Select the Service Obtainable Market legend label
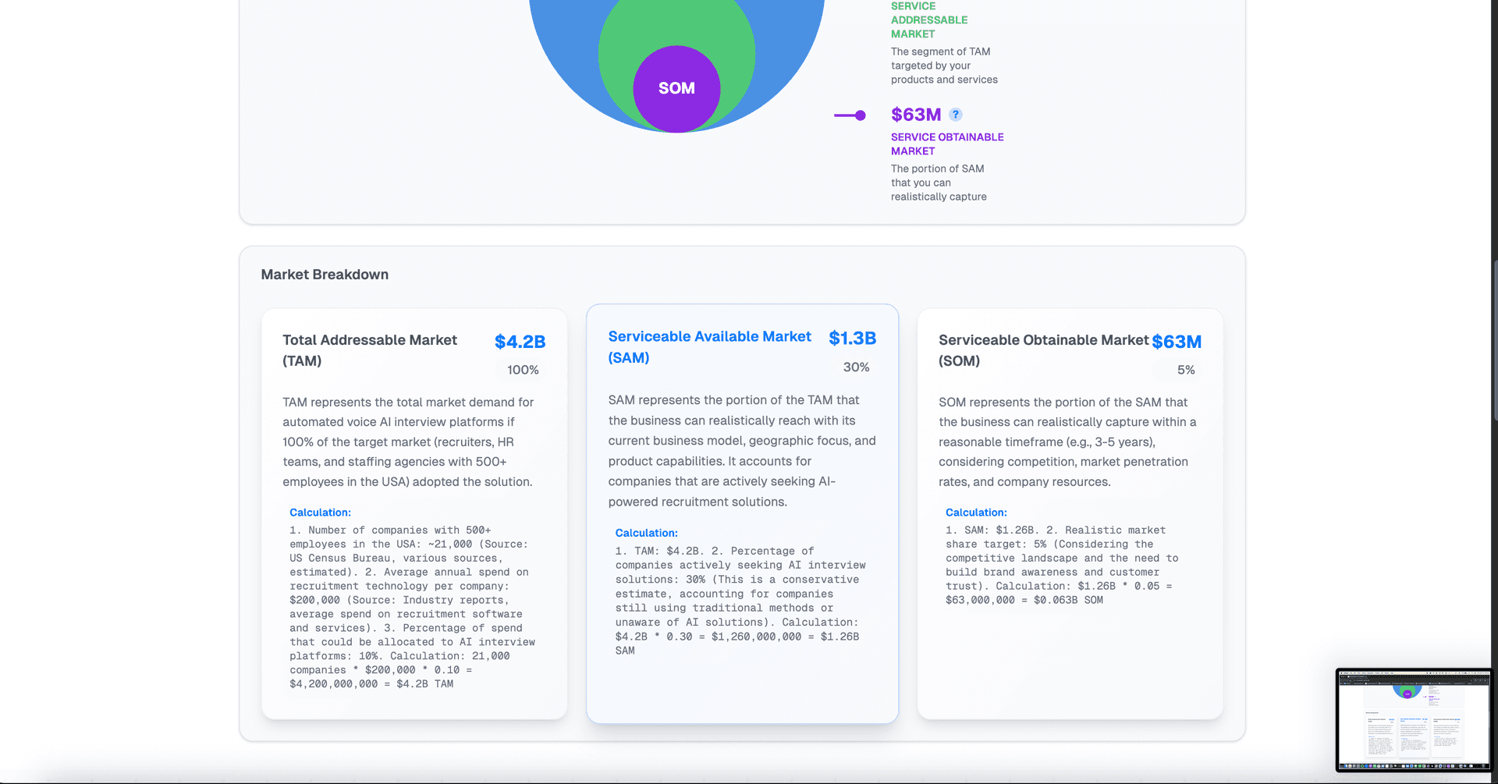This screenshot has height=784, width=1498. pyautogui.click(x=946, y=144)
